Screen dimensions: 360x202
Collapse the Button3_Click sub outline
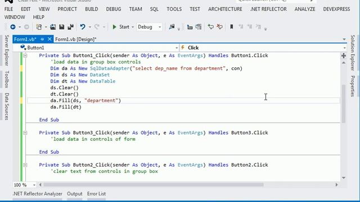click(x=25, y=133)
